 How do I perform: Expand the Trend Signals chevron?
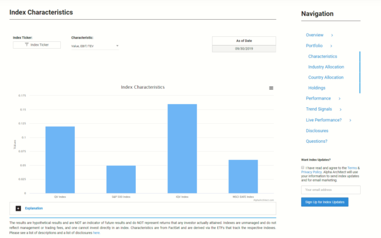click(340, 110)
